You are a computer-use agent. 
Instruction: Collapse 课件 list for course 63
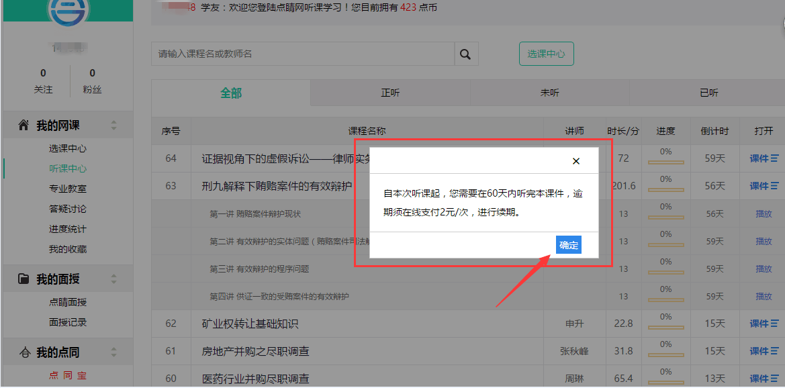click(x=764, y=186)
